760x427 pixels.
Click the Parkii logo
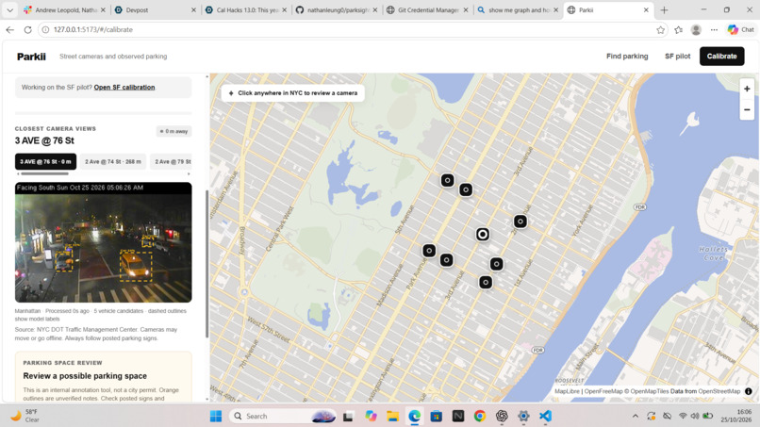(x=31, y=57)
